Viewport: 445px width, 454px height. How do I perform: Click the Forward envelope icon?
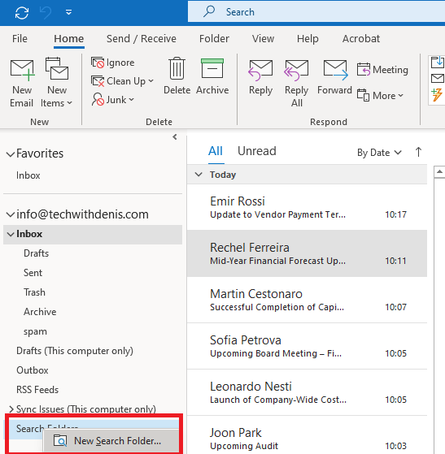(x=335, y=70)
